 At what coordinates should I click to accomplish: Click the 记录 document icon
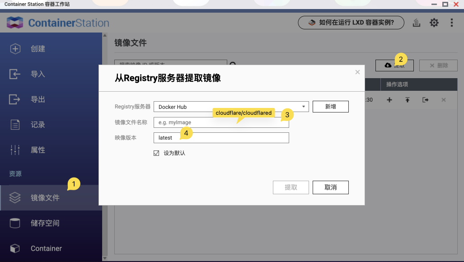pyautogui.click(x=15, y=125)
